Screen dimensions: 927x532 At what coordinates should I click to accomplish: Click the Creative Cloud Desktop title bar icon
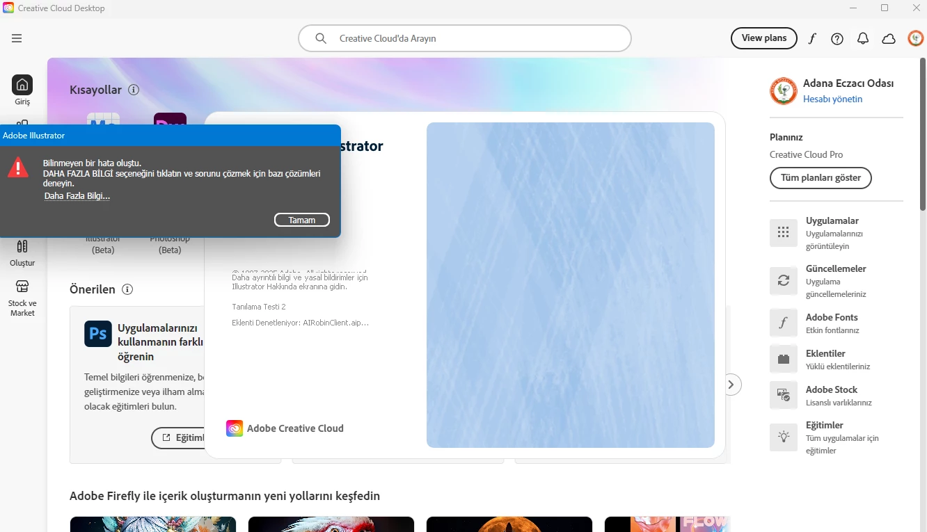(x=8, y=8)
